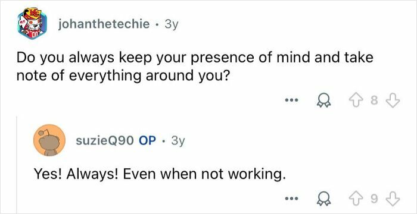Visit the suzieQ90 username link
Viewport: 417px width, 214px height.
coord(104,141)
